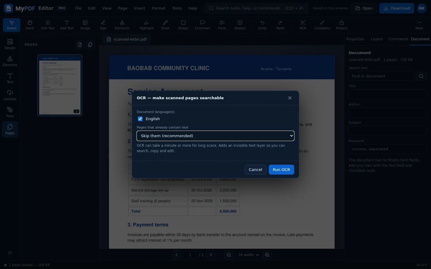This screenshot has width=431, height=269.
Task: Choose the Draw tool
Action: coord(165,25)
